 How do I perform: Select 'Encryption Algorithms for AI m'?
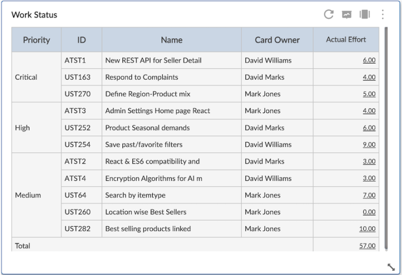tap(153, 178)
